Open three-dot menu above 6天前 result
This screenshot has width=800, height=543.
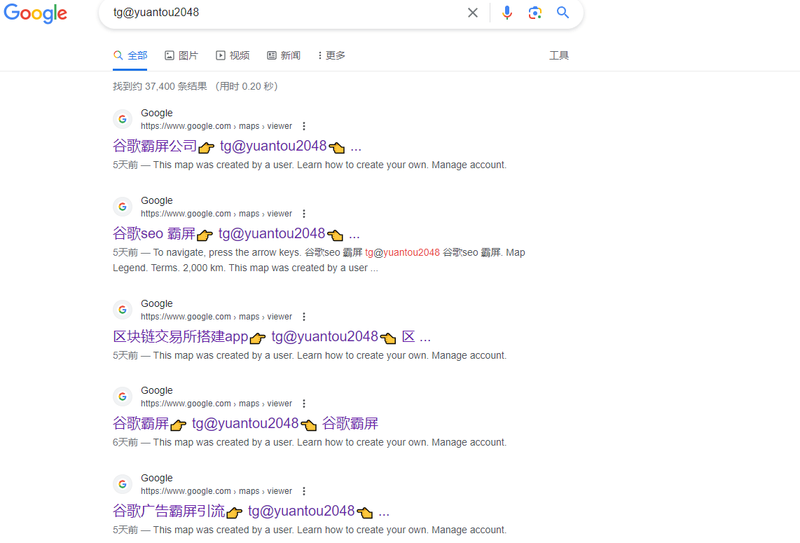coord(304,404)
